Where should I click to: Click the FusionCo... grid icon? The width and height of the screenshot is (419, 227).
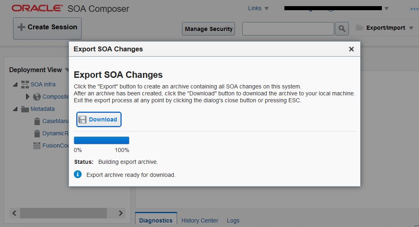tap(37, 145)
